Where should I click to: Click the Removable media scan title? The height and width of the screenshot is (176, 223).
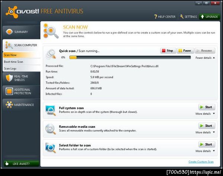point(77,127)
